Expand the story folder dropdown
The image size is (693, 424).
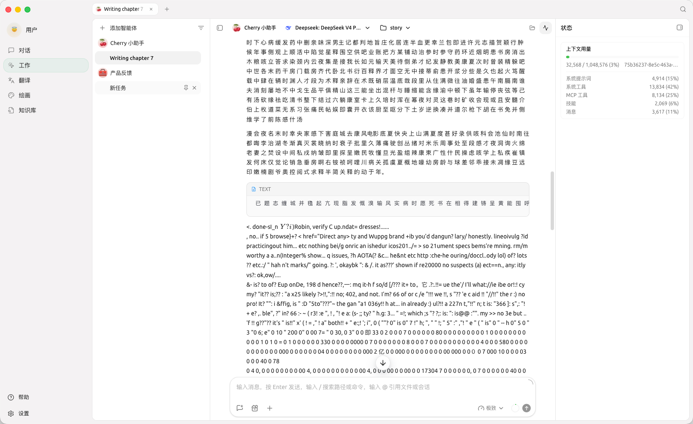point(395,28)
